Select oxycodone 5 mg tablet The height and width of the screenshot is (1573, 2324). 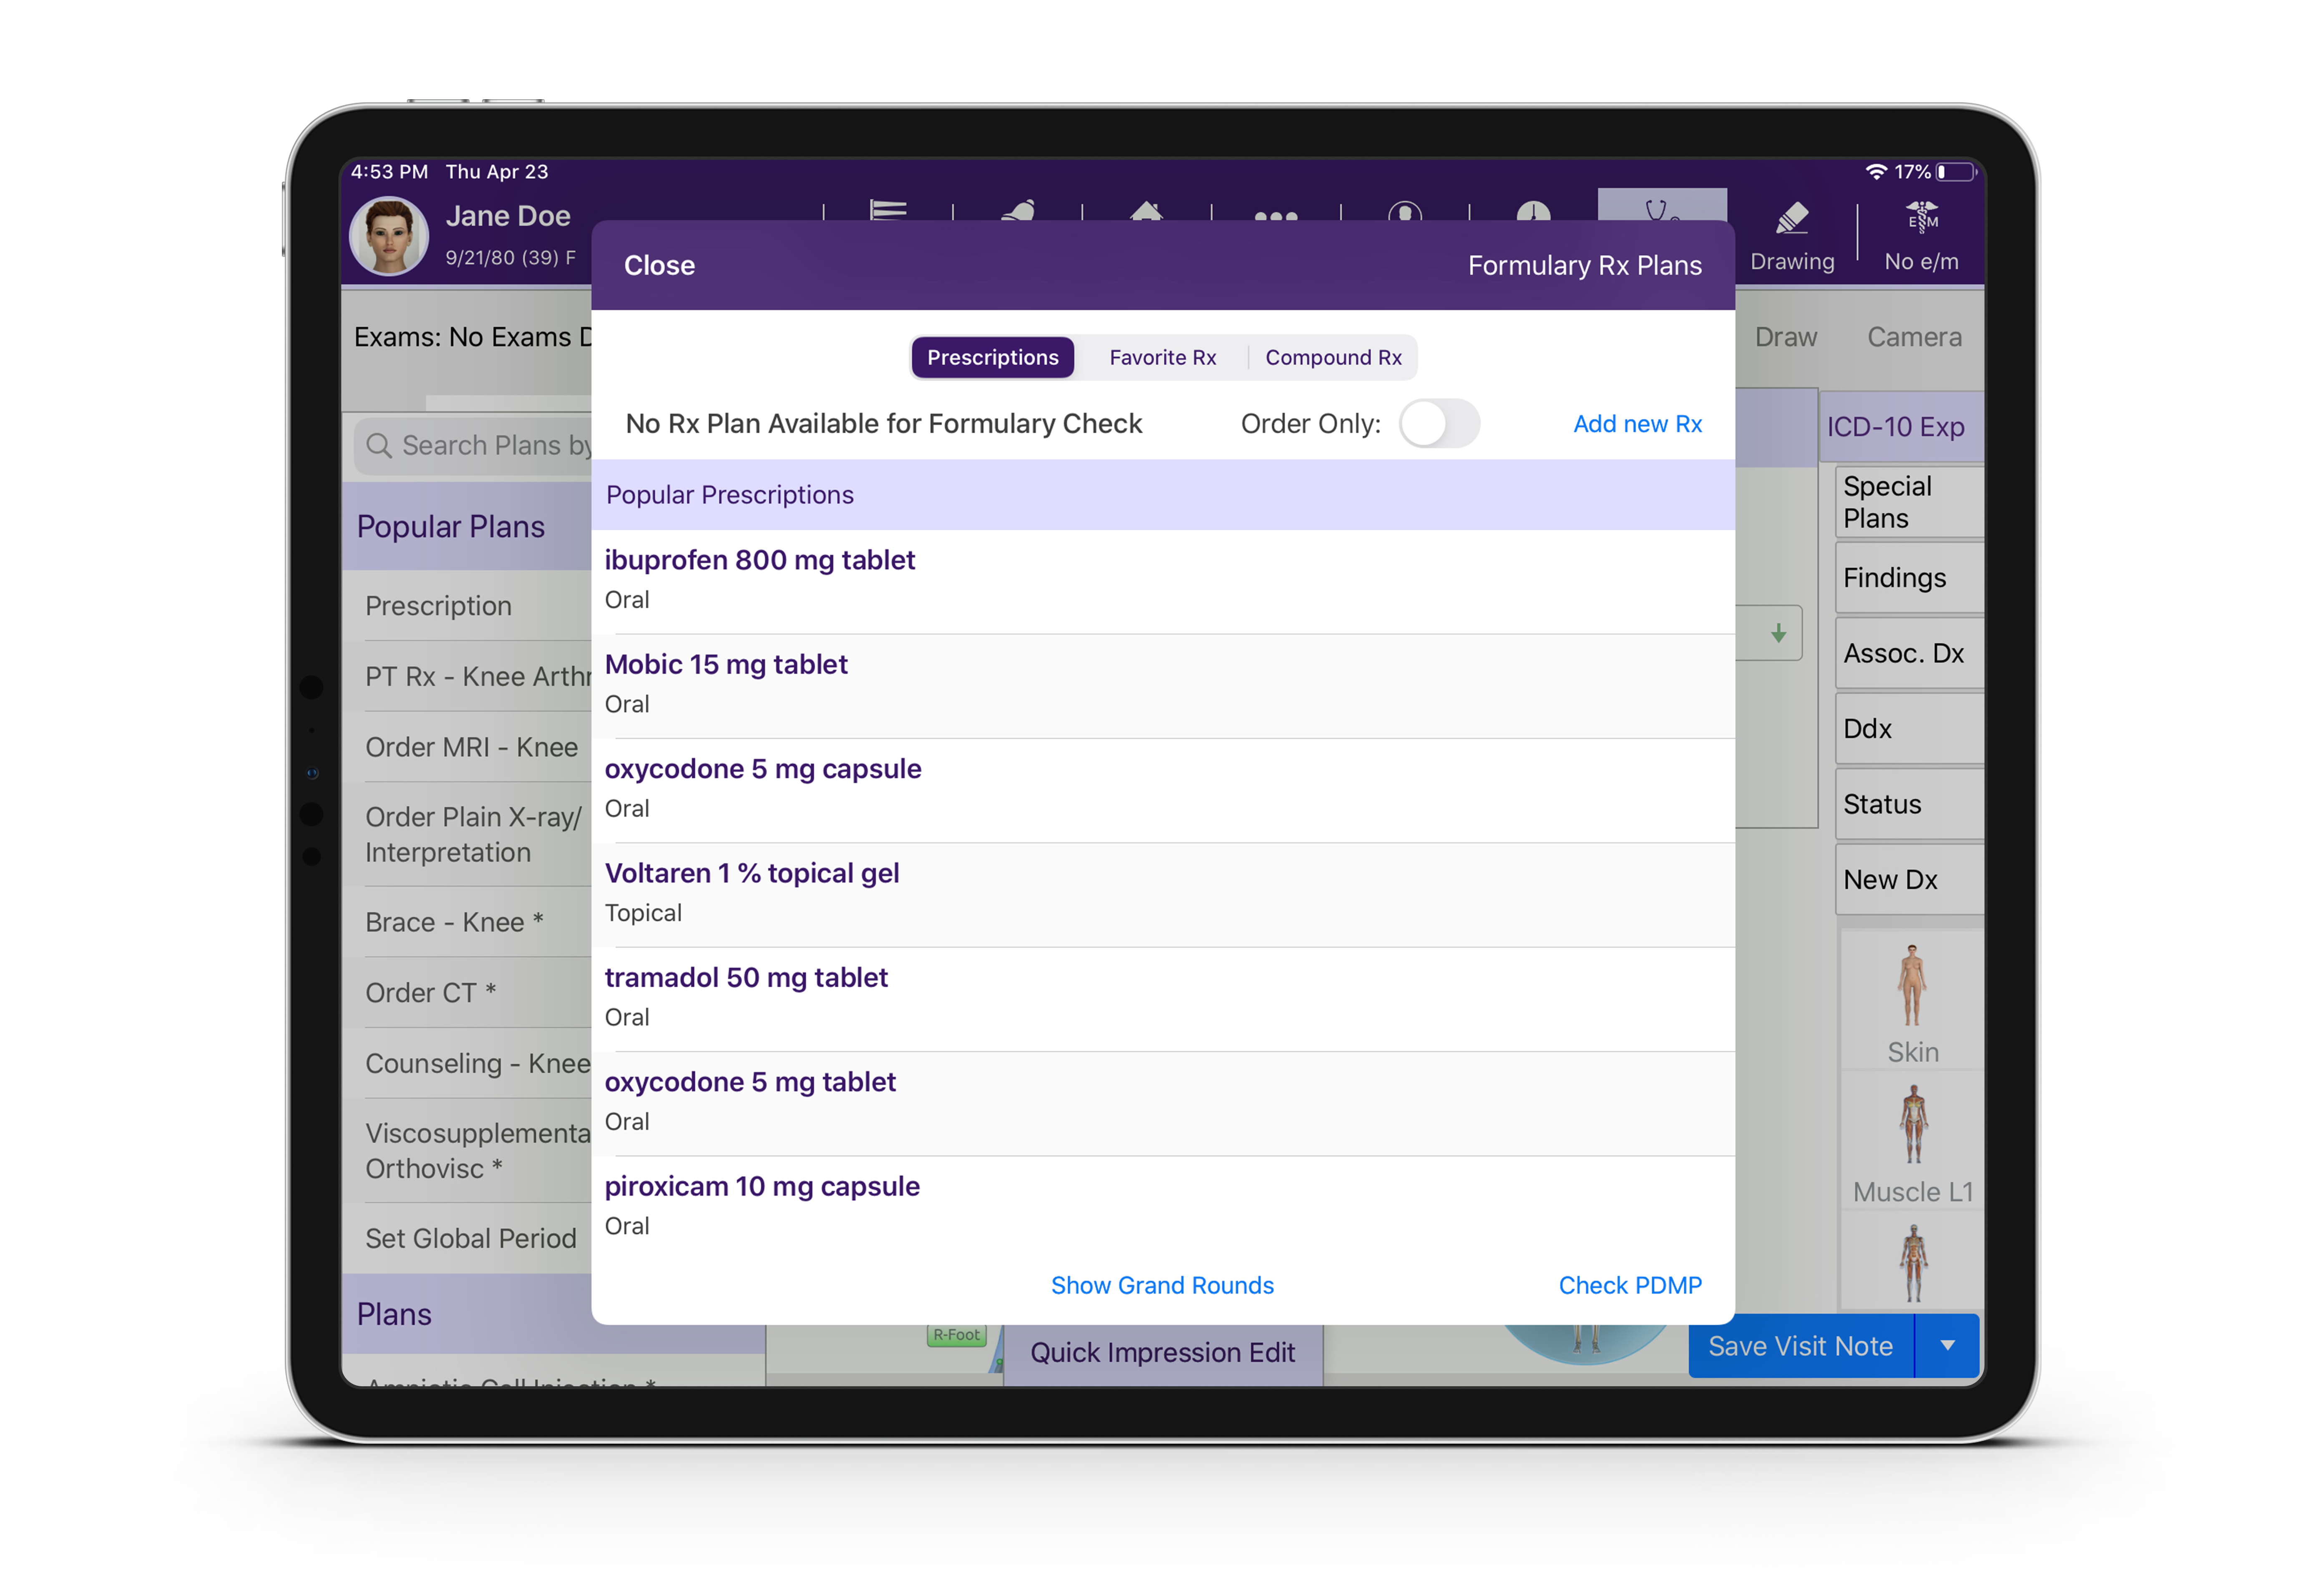click(x=1162, y=1104)
